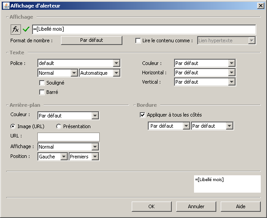Screen dimensions: 267x218
Task: Select the Image (URL) radio button
Action: 13,126
